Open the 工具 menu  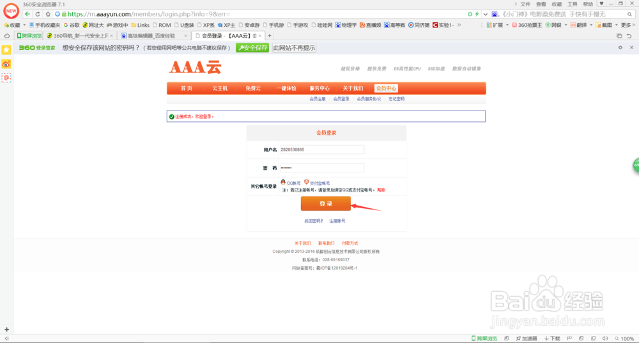(572, 4)
